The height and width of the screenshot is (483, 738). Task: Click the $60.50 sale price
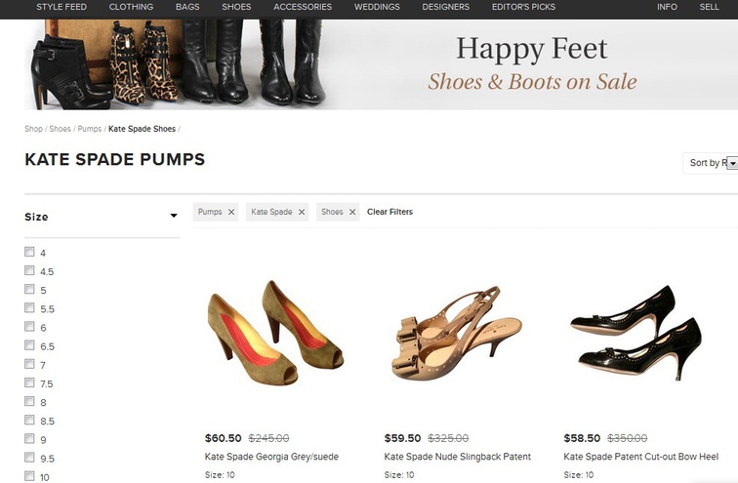tap(224, 438)
